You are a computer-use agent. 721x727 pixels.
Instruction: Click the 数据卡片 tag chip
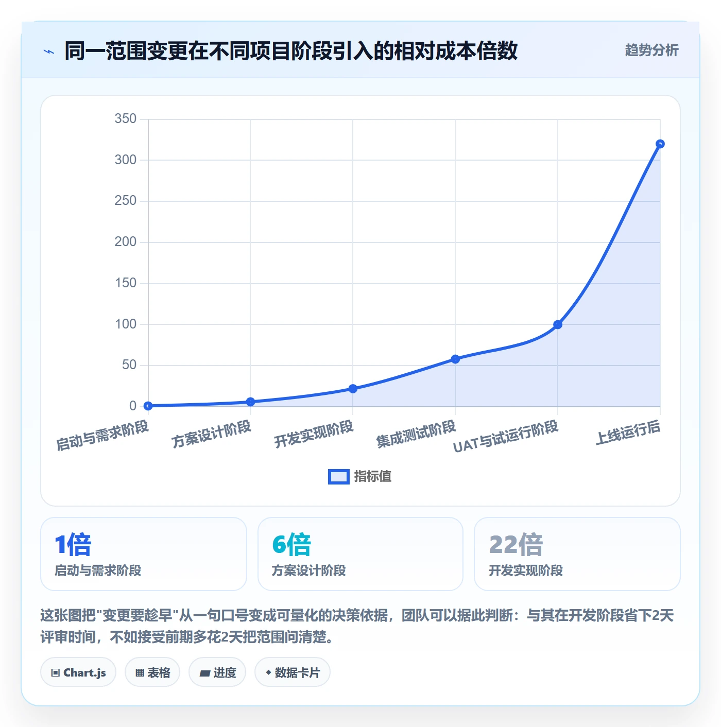point(293,672)
